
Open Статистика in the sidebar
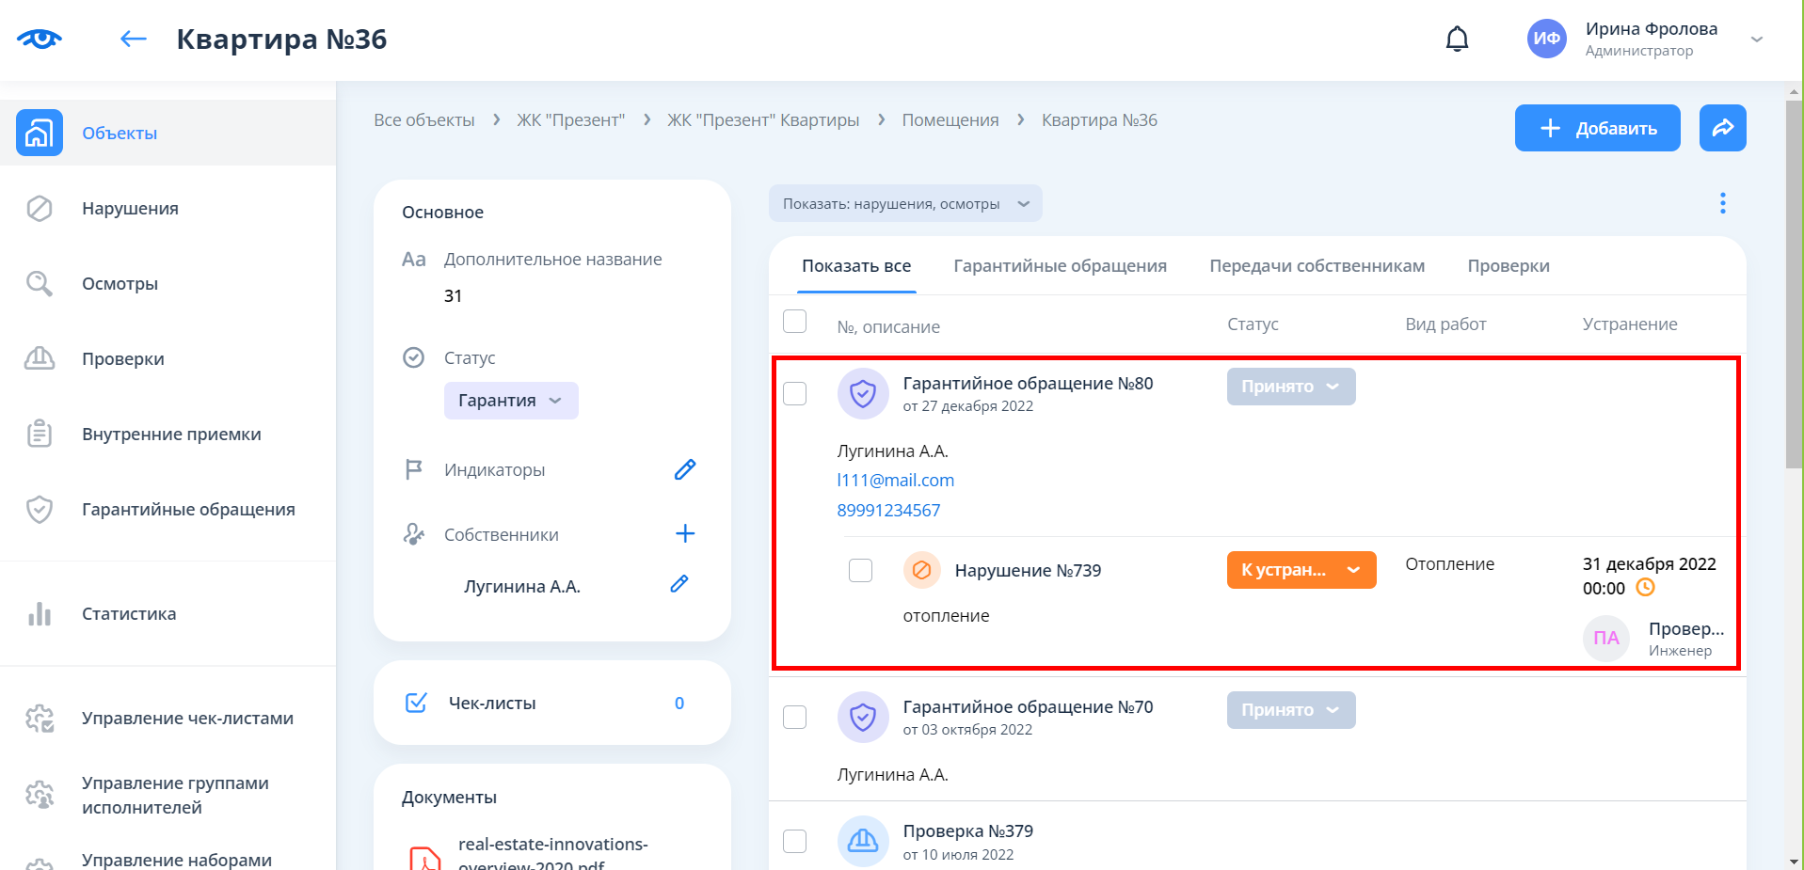point(129,614)
